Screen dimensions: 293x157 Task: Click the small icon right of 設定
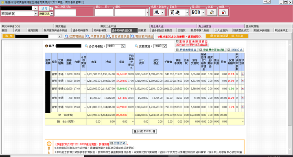[x=51, y=8]
